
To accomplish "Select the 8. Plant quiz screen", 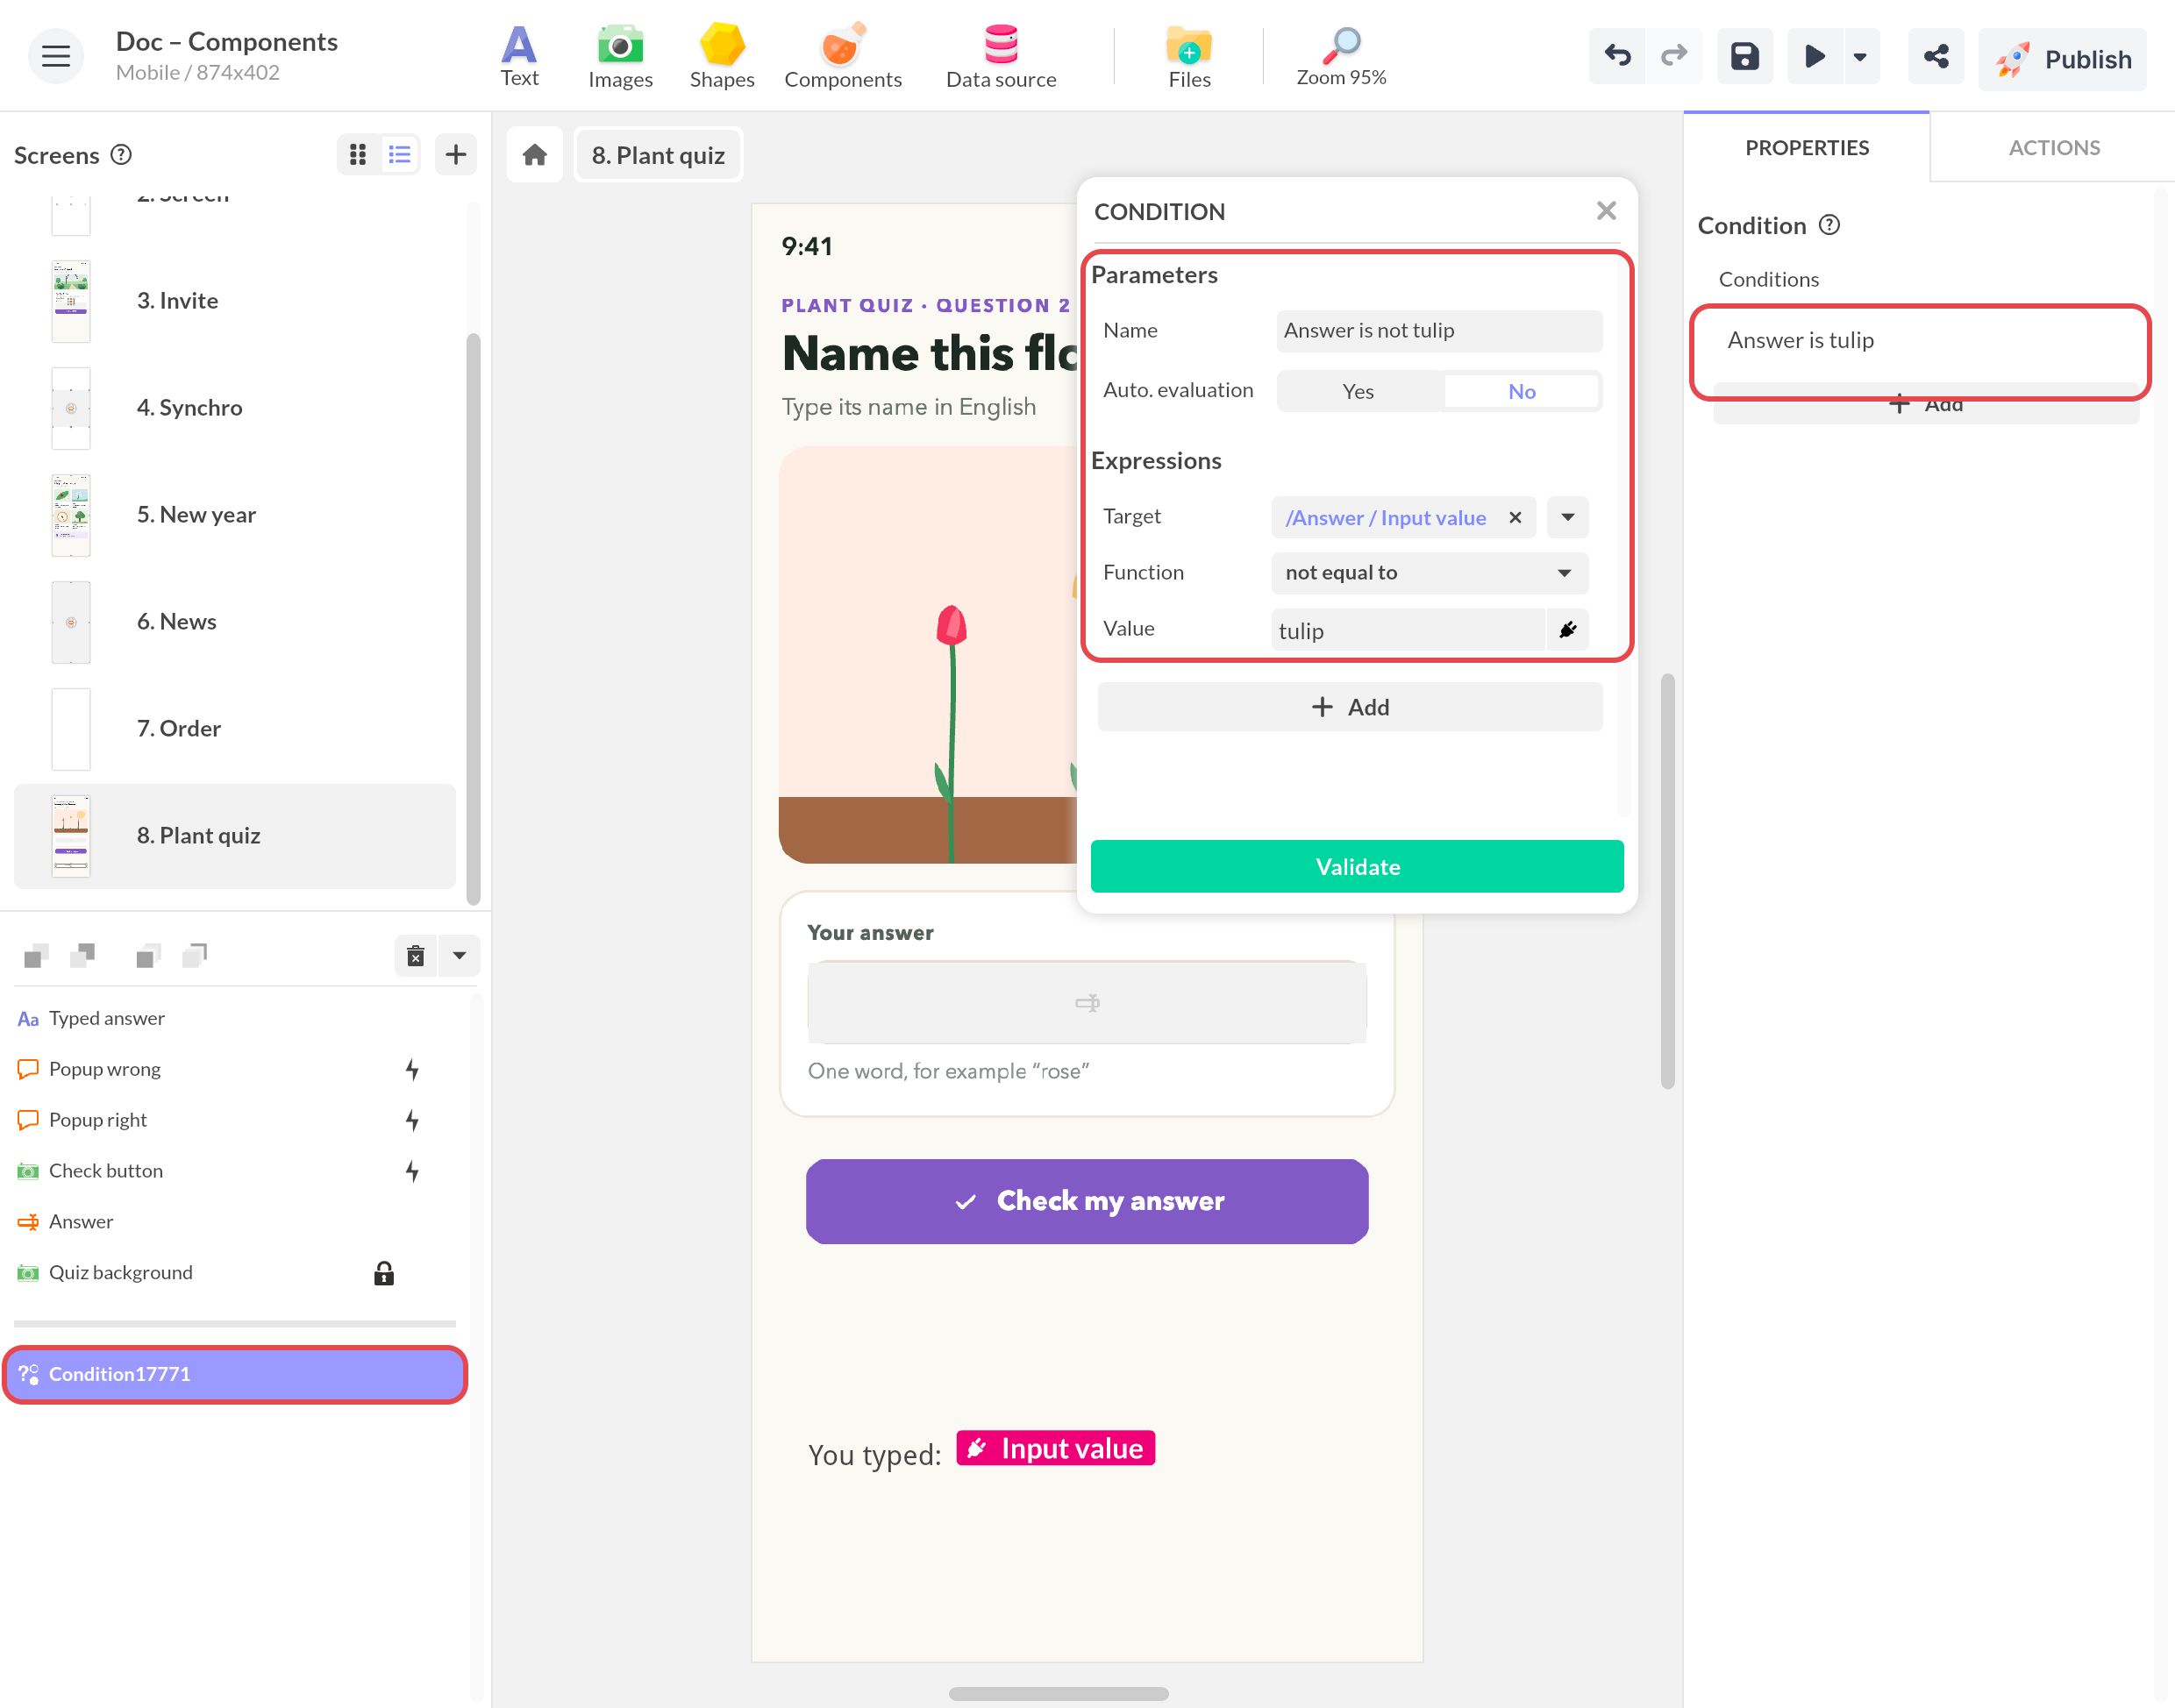I will pos(234,835).
